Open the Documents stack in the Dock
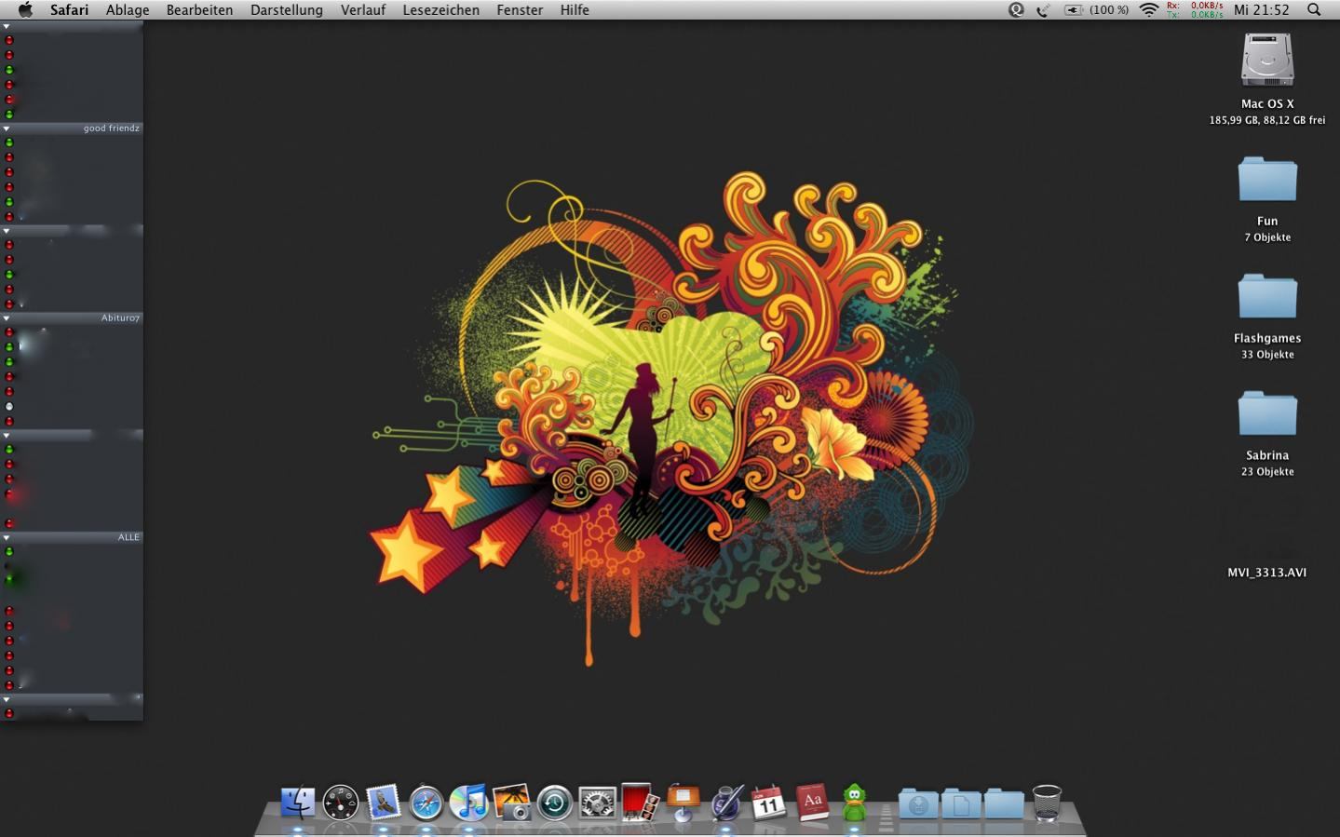The image size is (1340, 837). pos(961,803)
